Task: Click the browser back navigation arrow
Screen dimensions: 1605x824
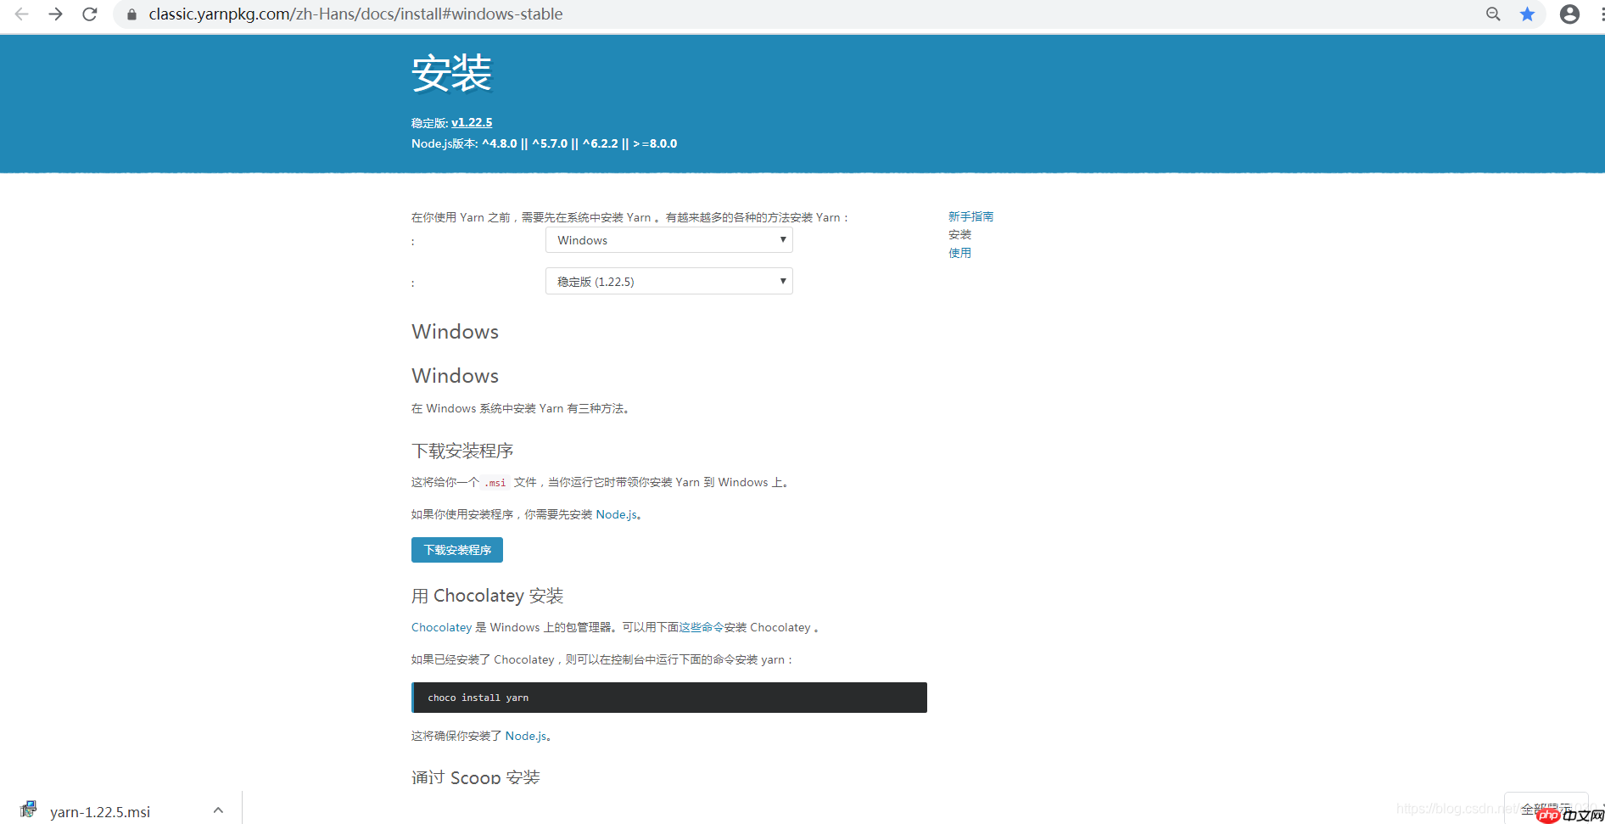Action: click(x=20, y=14)
